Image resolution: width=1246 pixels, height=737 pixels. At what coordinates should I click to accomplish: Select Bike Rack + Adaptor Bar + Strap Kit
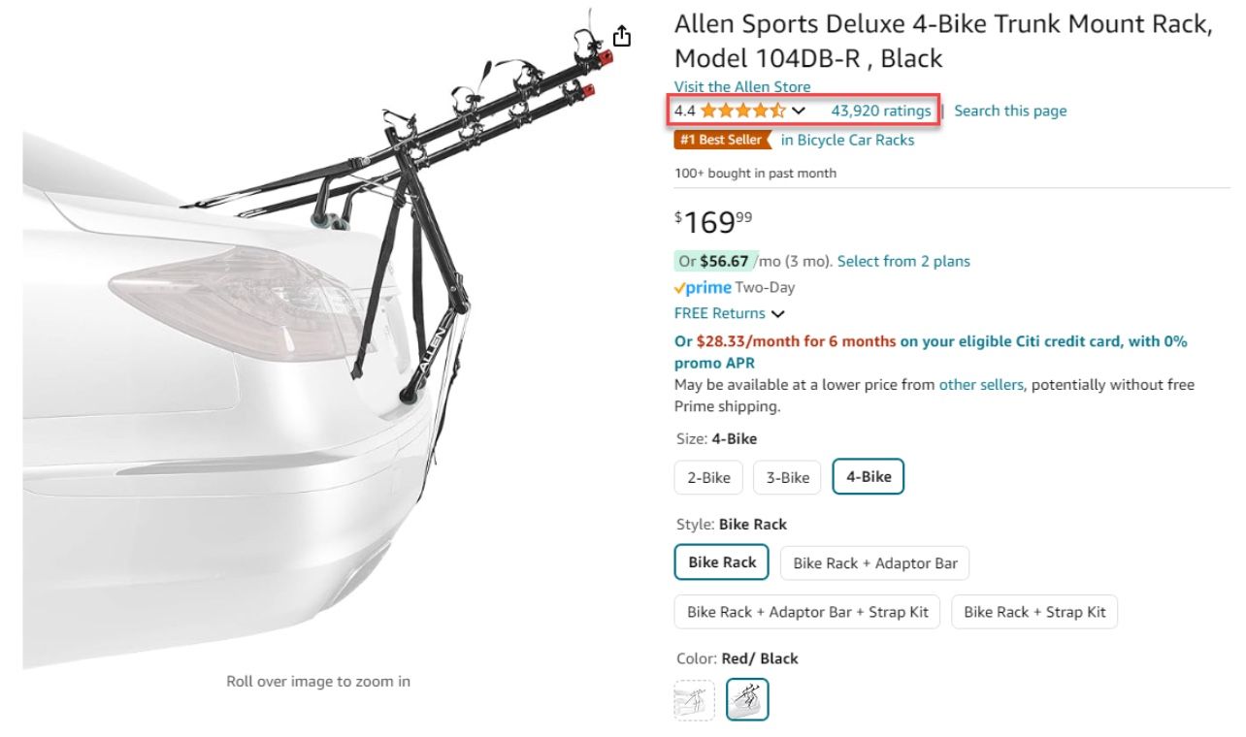(806, 611)
